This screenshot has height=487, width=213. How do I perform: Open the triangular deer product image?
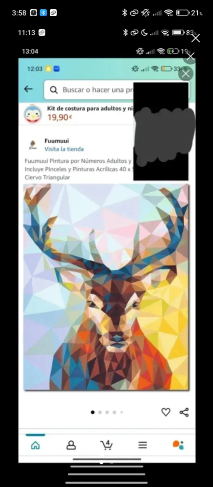(x=106, y=287)
